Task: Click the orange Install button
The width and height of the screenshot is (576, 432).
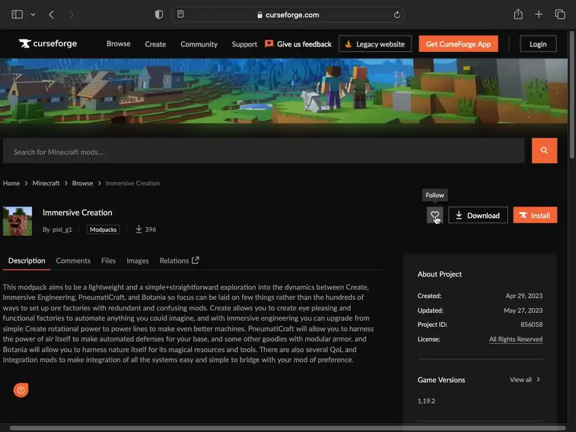Action: pos(535,215)
